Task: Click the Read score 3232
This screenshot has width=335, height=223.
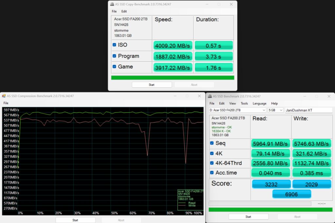Action: pos(271,184)
